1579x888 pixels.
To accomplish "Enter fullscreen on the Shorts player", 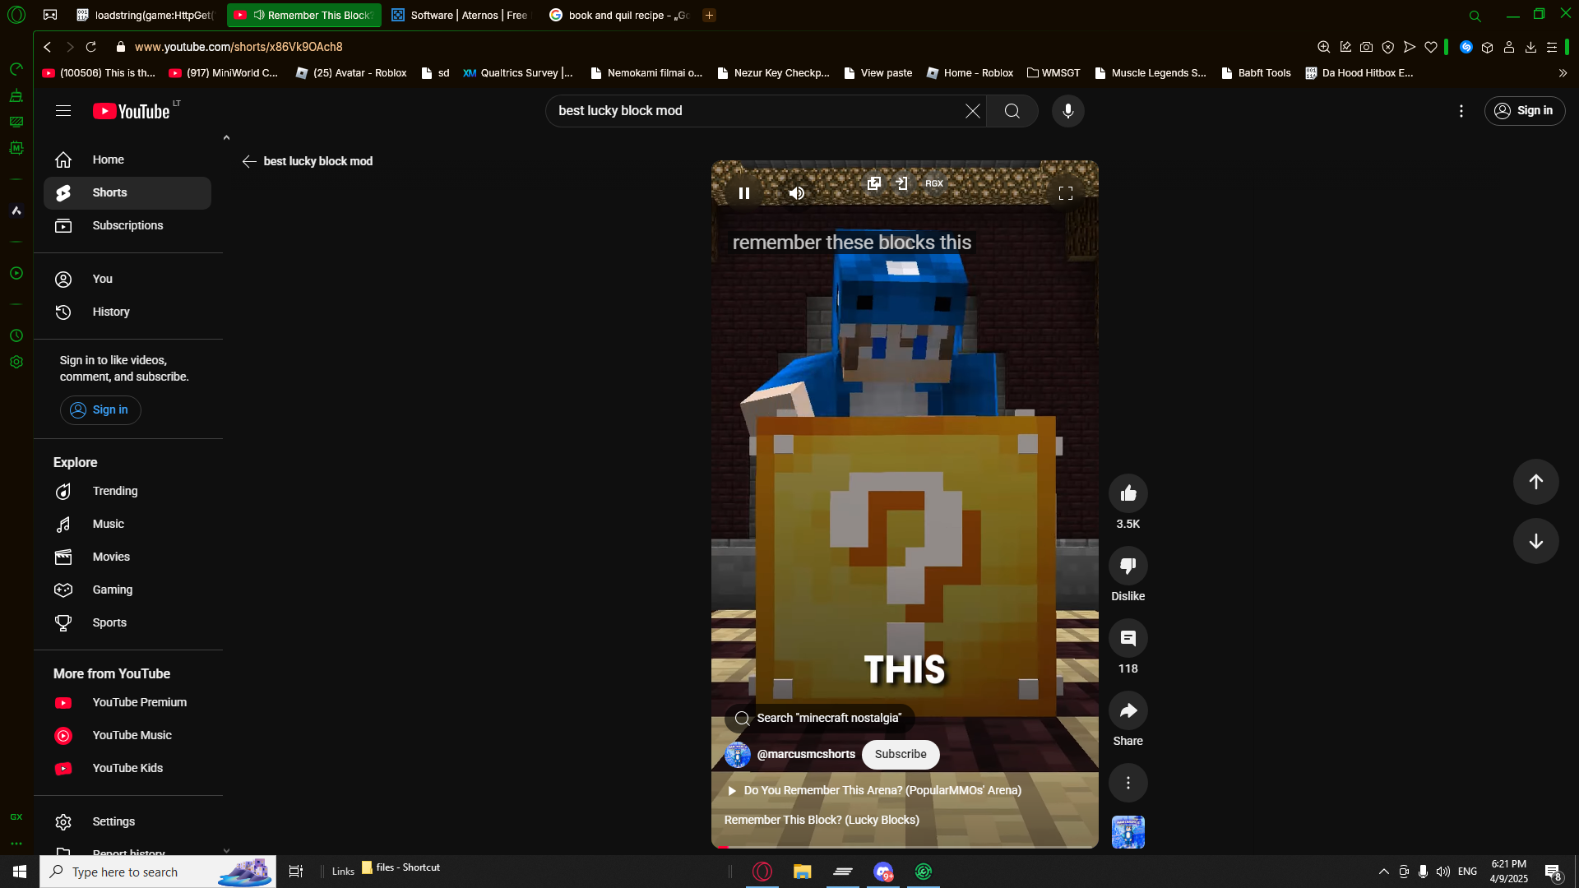I will 1066,193.
